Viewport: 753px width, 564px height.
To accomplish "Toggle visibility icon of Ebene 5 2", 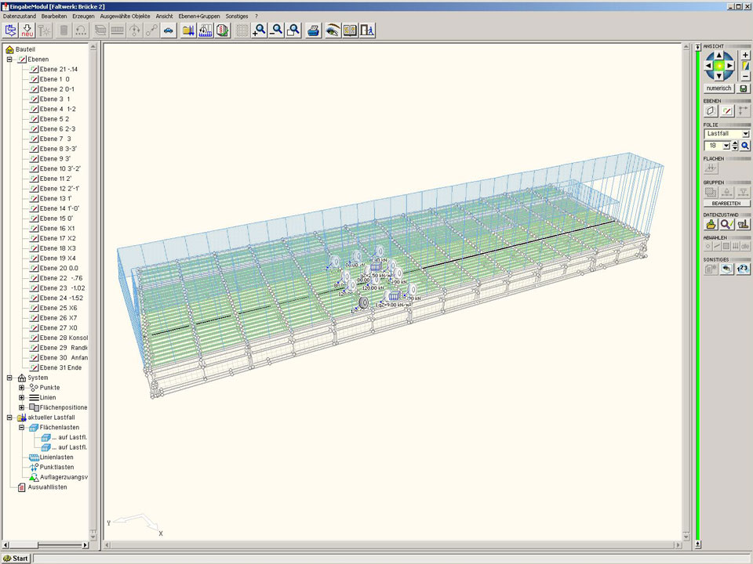I will pos(34,119).
